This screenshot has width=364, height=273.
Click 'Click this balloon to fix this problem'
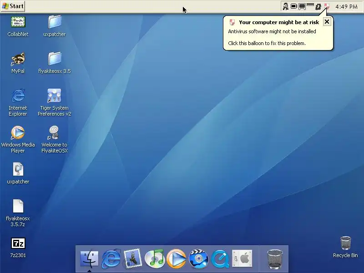(x=267, y=43)
